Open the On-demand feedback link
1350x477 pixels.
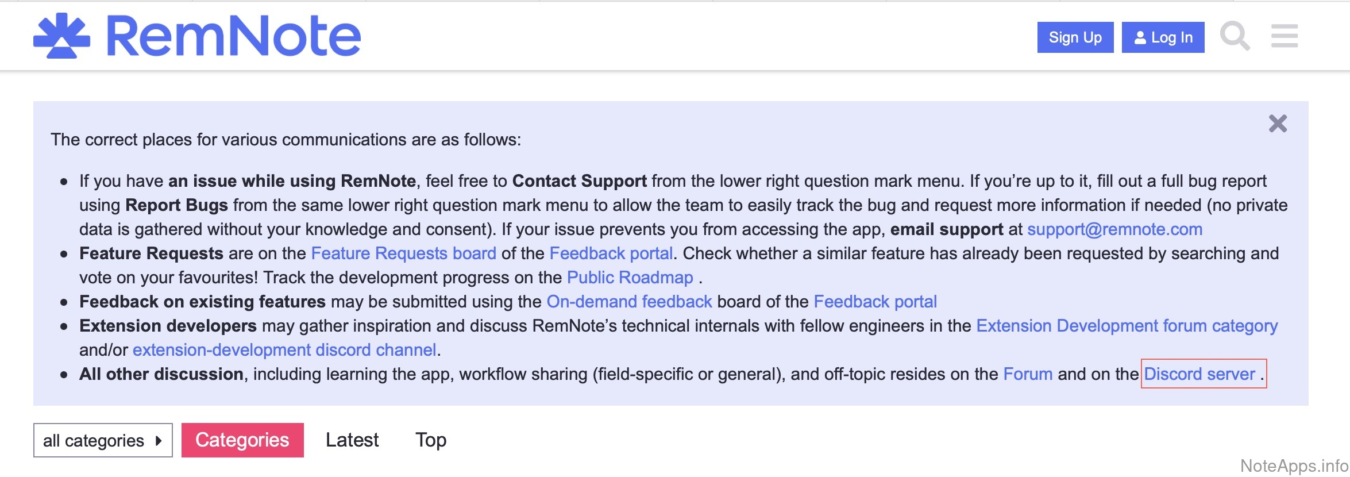point(629,302)
